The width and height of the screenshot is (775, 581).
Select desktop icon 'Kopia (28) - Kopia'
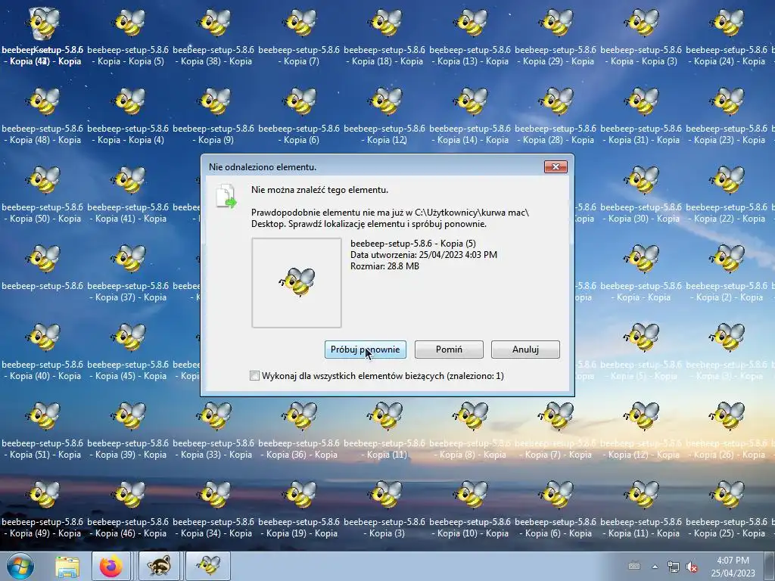556,117
